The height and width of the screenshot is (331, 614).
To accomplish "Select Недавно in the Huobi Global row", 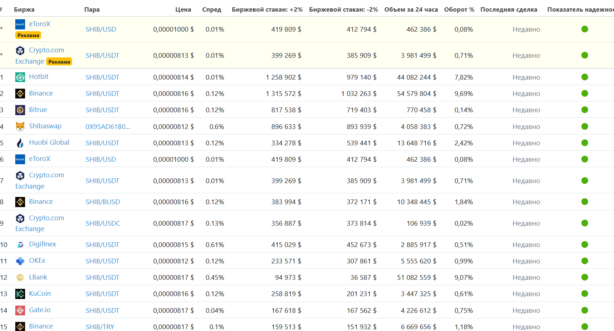I will pos(526,143).
